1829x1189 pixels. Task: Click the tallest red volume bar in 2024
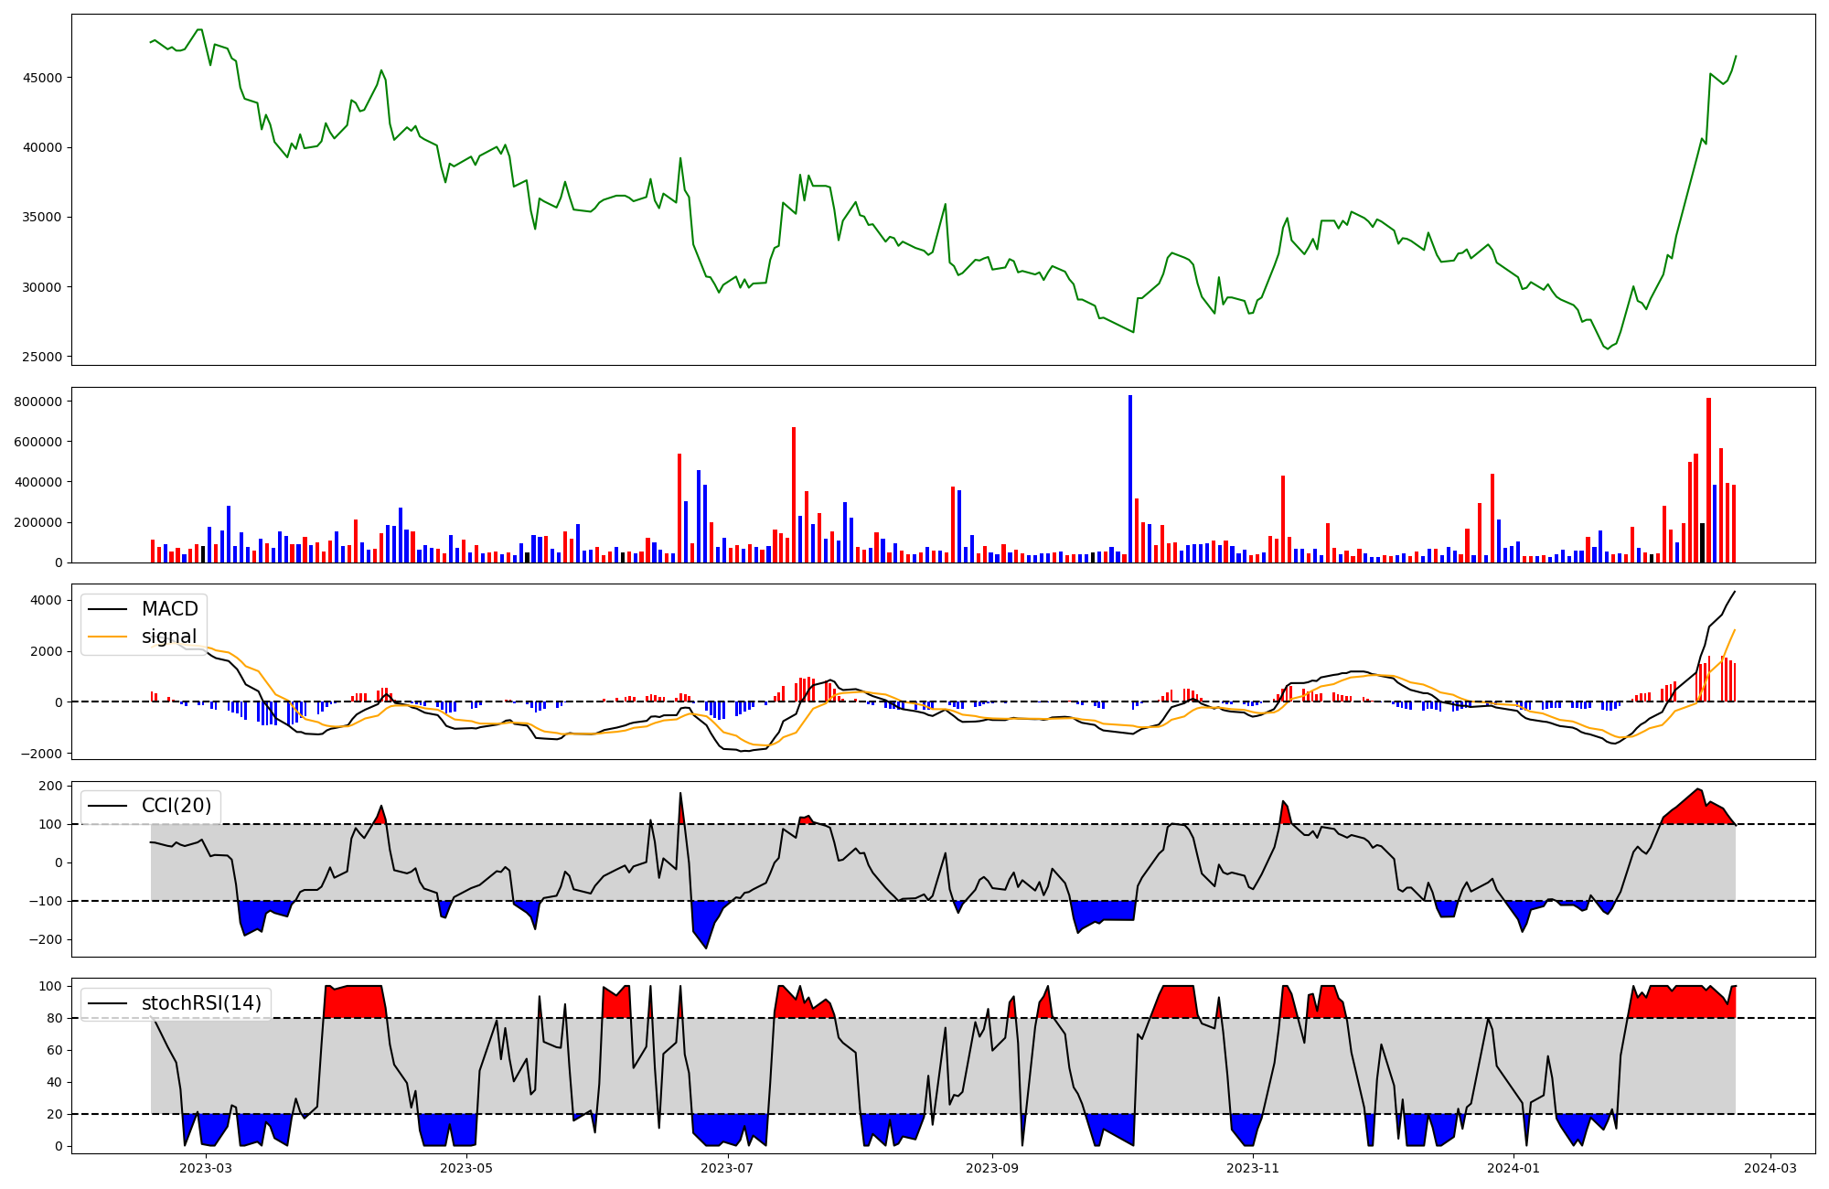tap(1708, 480)
